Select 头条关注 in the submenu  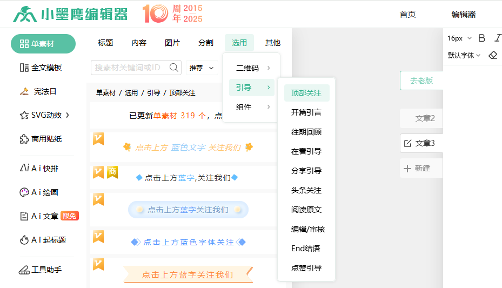coord(306,190)
